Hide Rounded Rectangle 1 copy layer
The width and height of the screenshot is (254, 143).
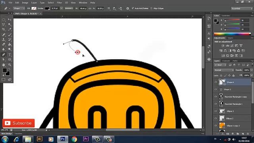(216, 97)
